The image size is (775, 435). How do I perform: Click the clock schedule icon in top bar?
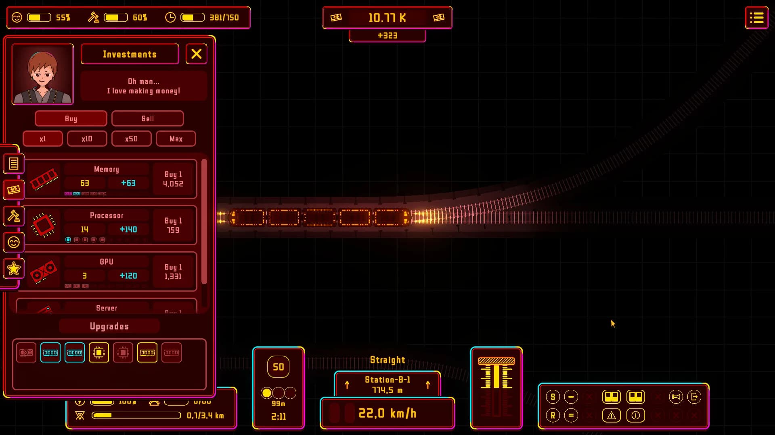point(170,17)
